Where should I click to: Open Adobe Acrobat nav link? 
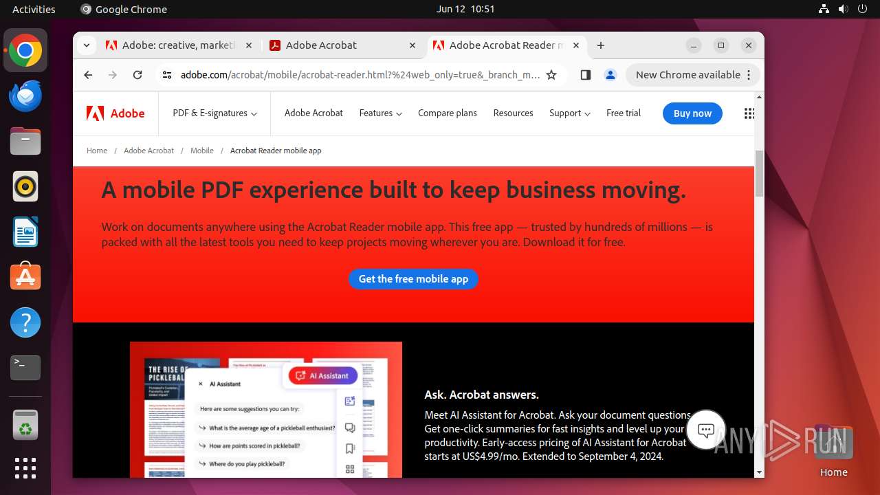pyautogui.click(x=313, y=113)
